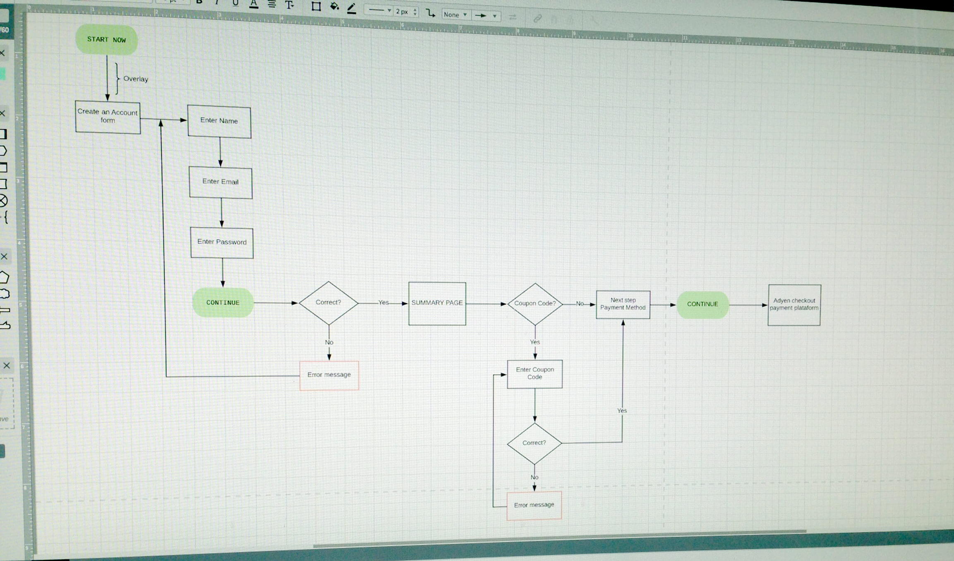The height and width of the screenshot is (561, 954).
Task: Open the text options T icon
Action: point(289,5)
